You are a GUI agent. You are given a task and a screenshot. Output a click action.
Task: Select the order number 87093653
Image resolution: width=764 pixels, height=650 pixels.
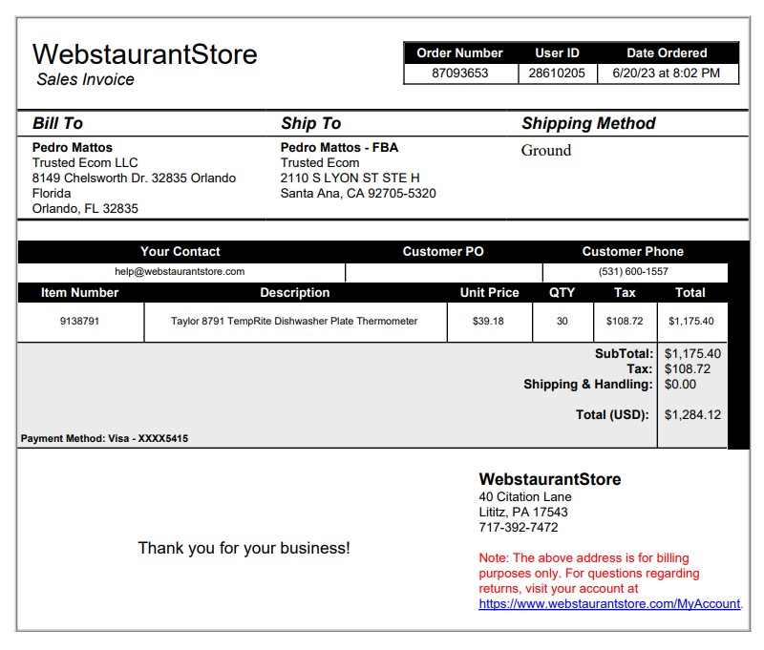460,73
